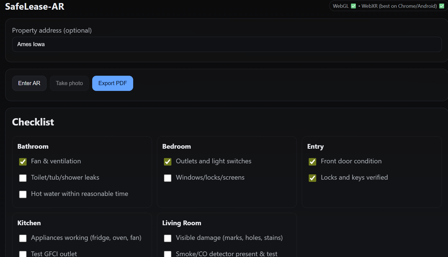The height and width of the screenshot is (257, 448).
Task: Uncheck Outlets and light switches
Action: [168, 162]
